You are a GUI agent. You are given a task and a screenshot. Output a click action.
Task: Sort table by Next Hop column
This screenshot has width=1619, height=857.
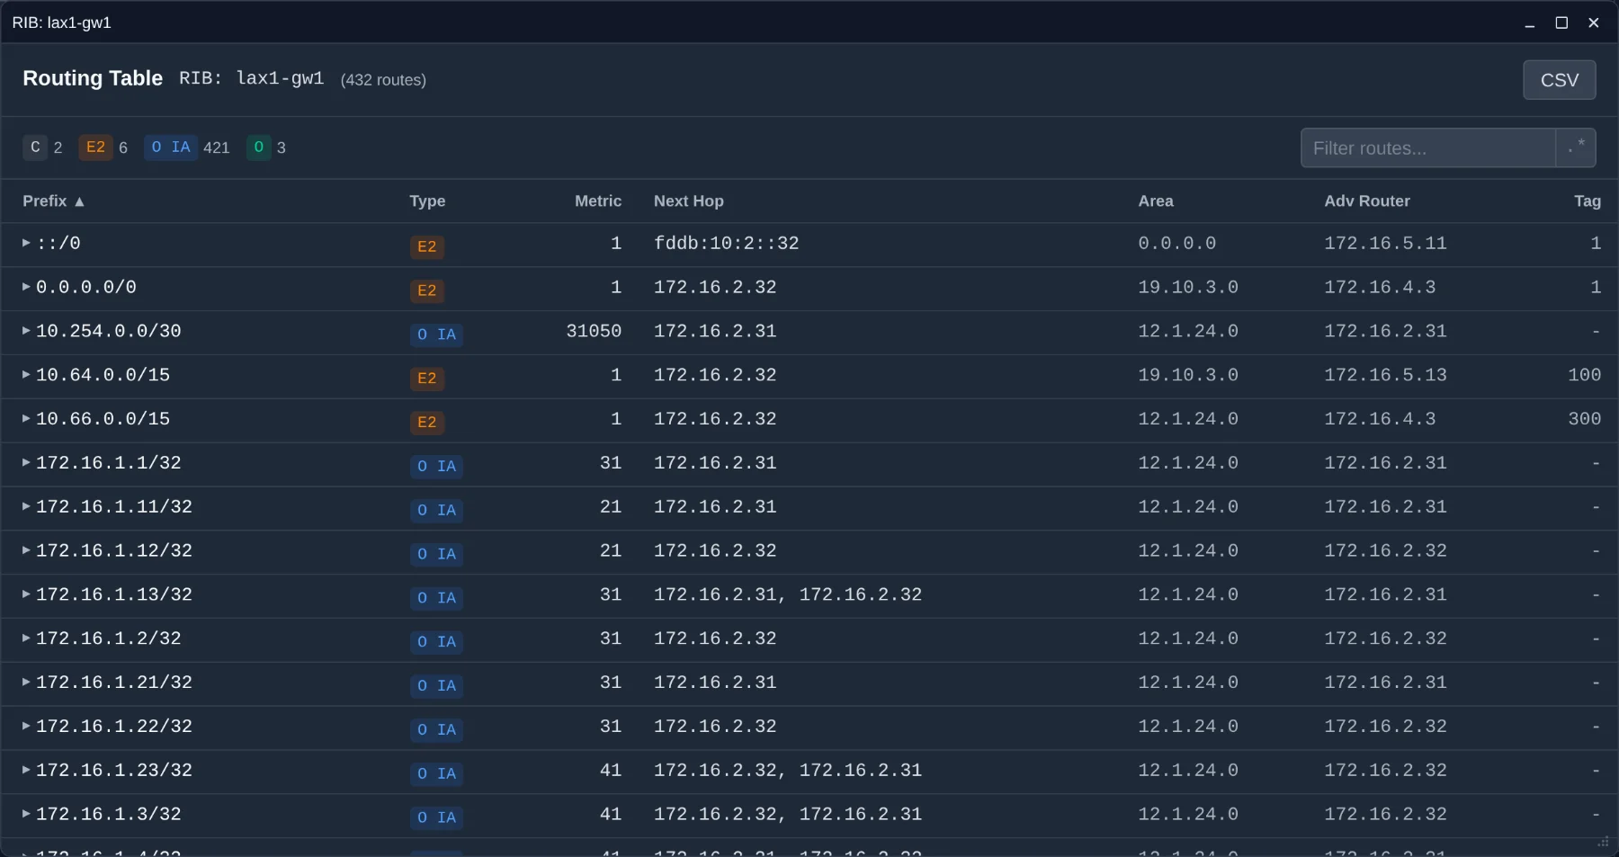click(x=689, y=201)
